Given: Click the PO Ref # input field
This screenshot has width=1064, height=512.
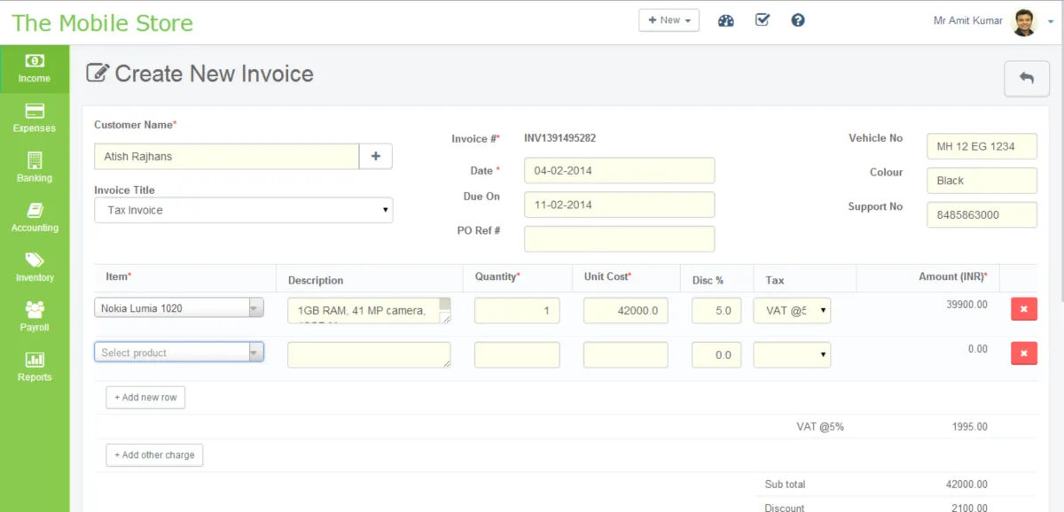Looking at the screenshot, I should pos(619,239).
